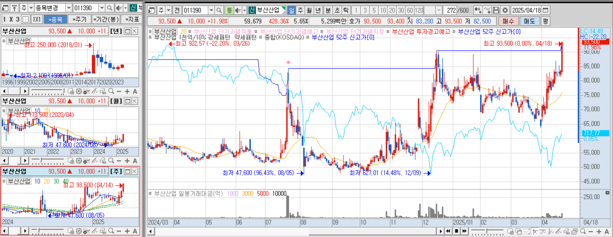Select tick 틱 period button
The width and height of the screenshot is (613, 237).
coord(346,10)
